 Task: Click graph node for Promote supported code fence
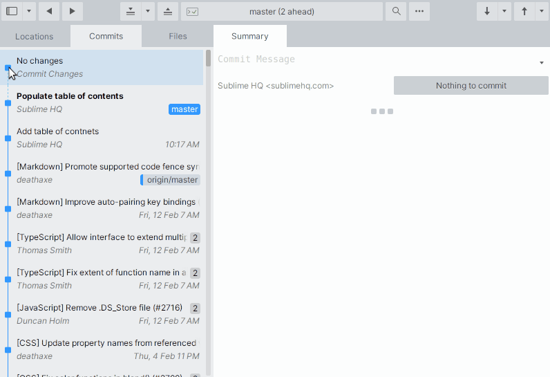[8, 174]
